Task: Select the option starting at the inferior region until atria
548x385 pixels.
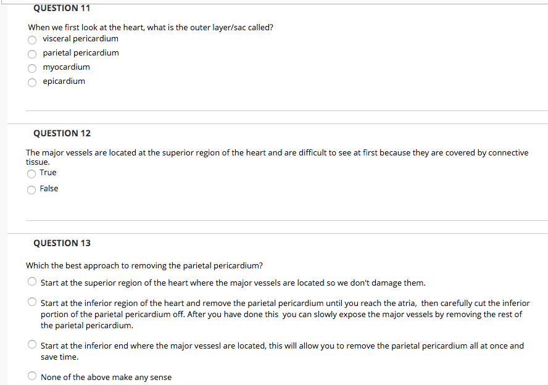Action: click(x=31, y=302)
